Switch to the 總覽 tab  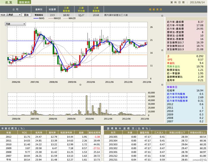coord(9,2)
